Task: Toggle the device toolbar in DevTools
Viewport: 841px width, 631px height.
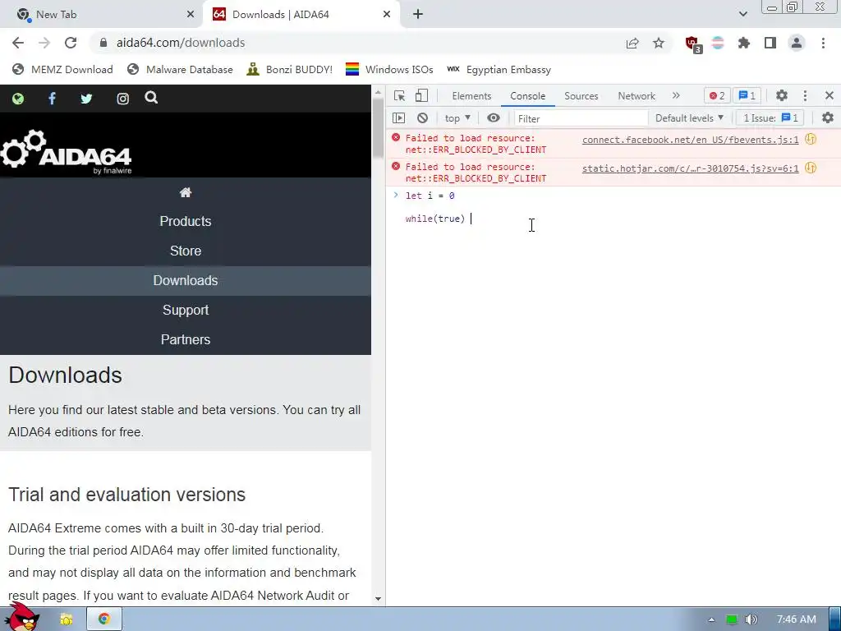Action: tap(421, 95)
